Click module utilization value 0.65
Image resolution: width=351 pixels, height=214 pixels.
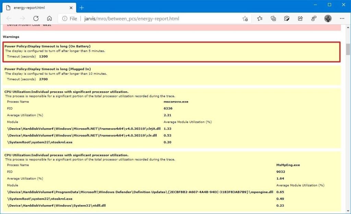(x=280, y=192)
